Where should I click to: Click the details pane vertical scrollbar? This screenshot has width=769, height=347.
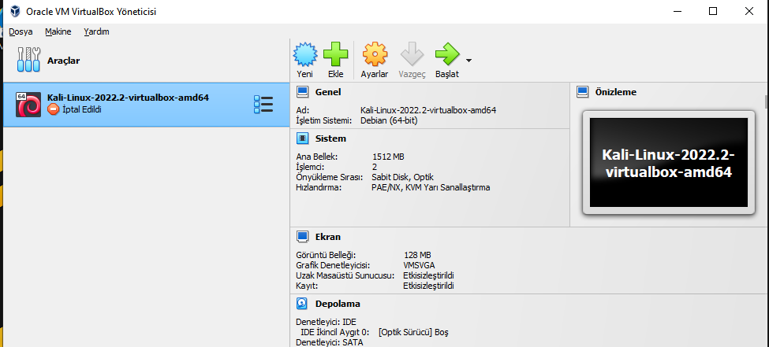pos(767,102)
